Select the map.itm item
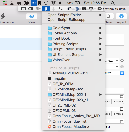This screenshot has width=129, height=132. pyautogui.click(x=74, y=78)
